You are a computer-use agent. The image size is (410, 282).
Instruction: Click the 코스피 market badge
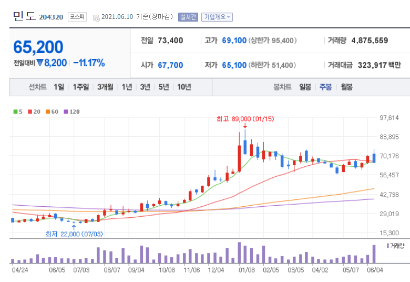coord(77,17)
